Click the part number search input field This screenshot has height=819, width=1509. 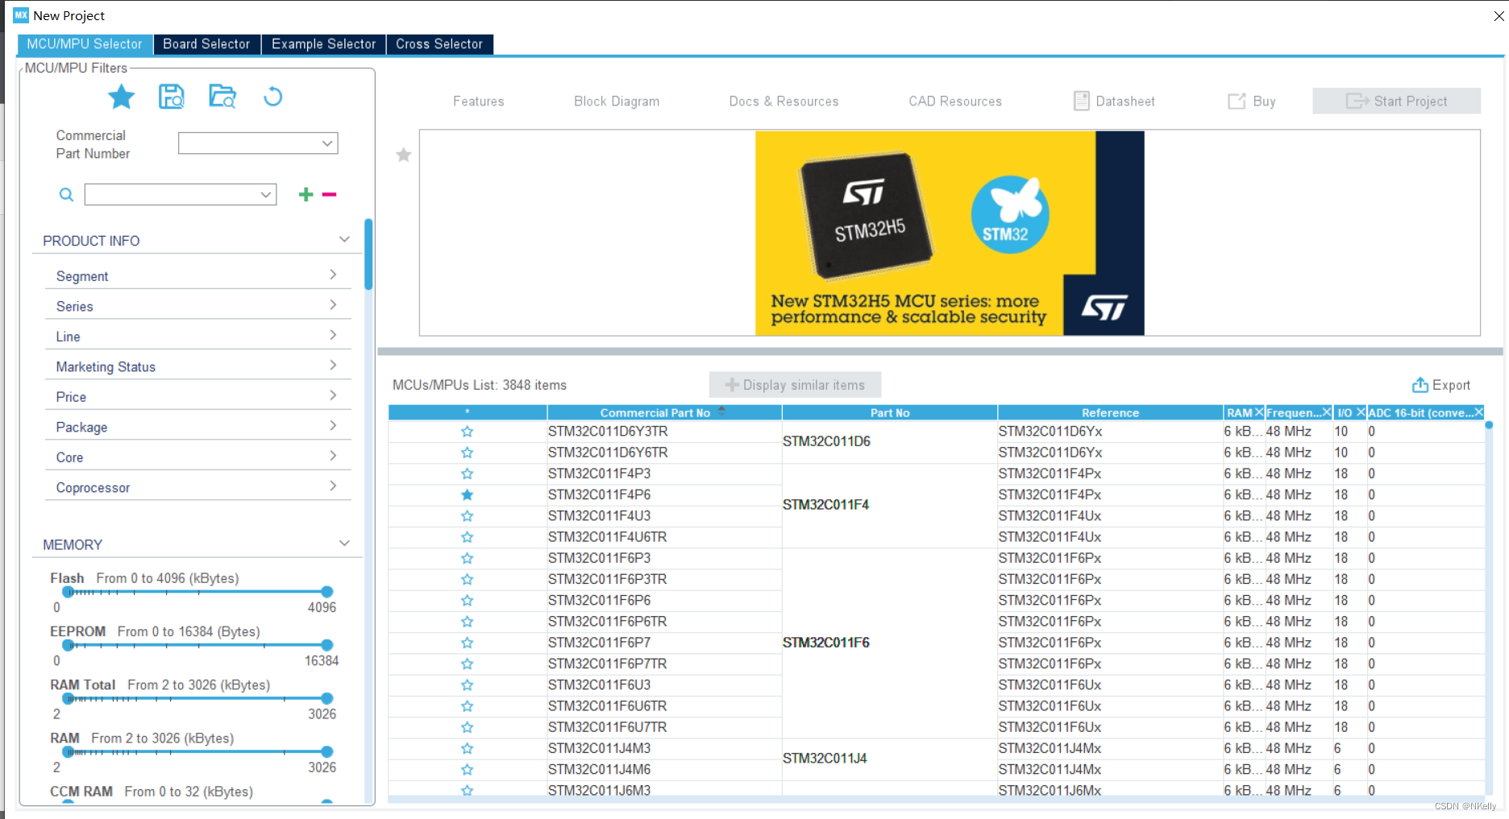[181, 195]
